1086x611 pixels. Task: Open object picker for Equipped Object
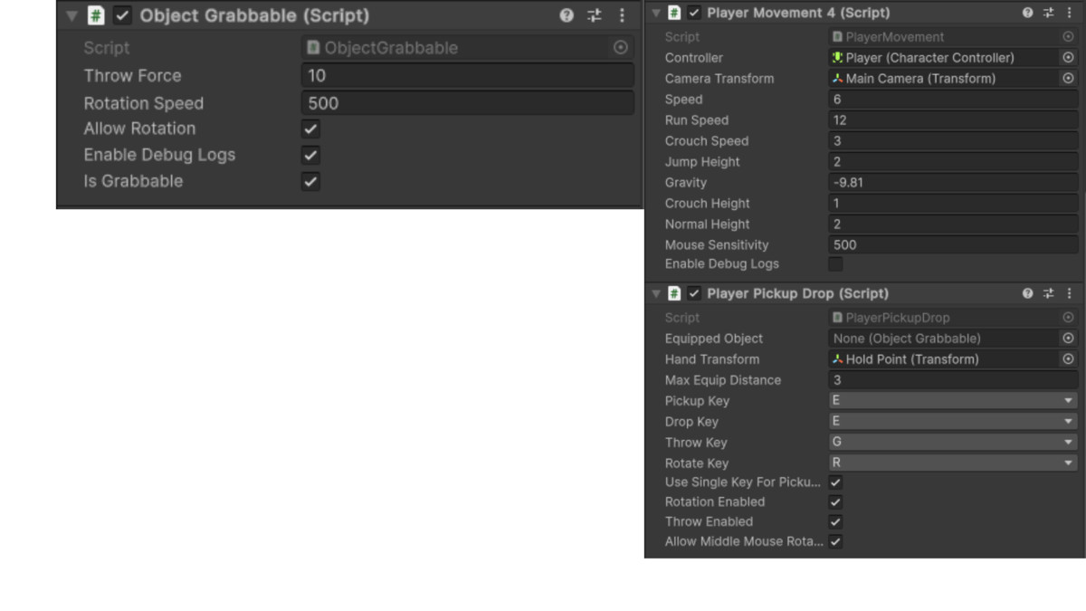1068,338
